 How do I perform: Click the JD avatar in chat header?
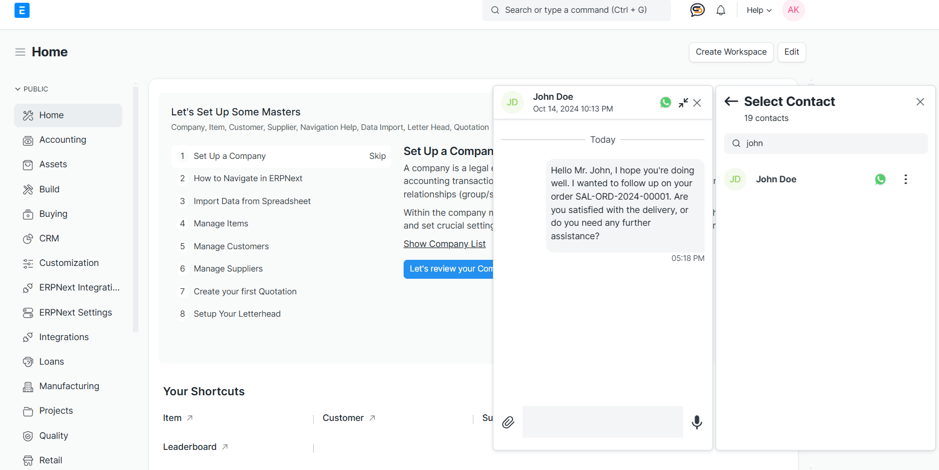pos(512,103)
